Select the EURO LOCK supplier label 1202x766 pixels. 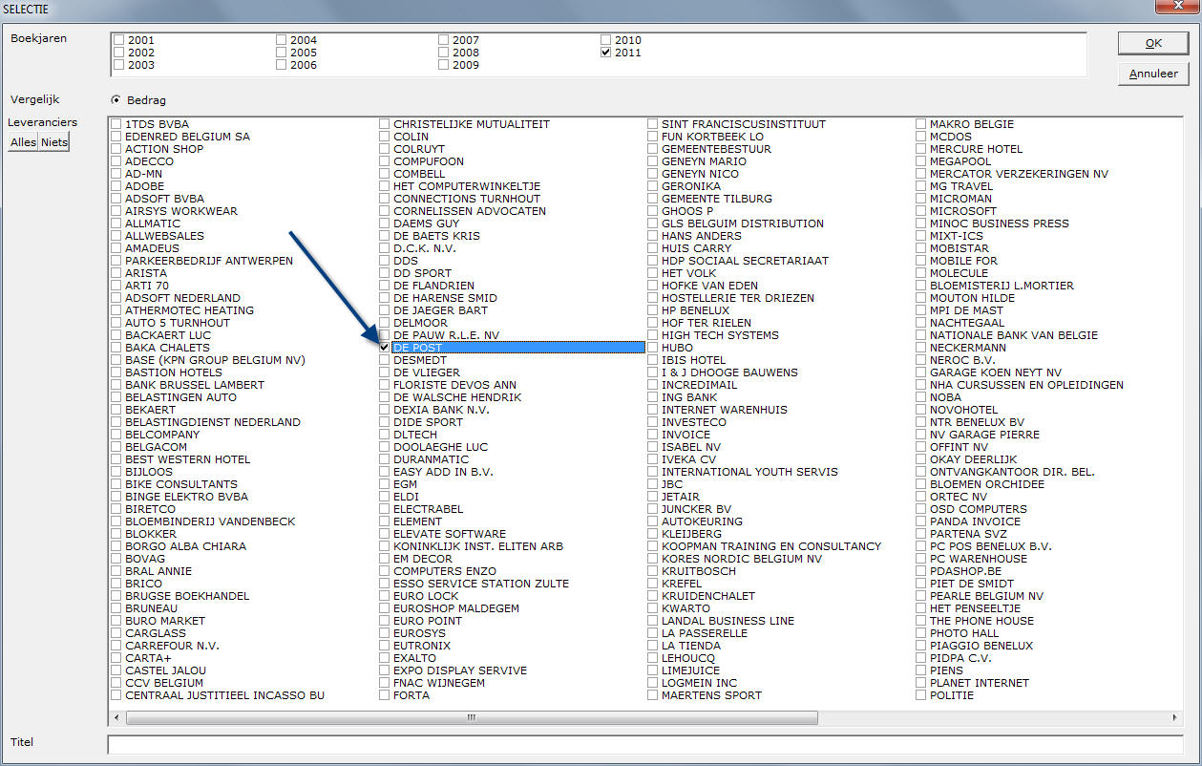click(x=426, y=596)
